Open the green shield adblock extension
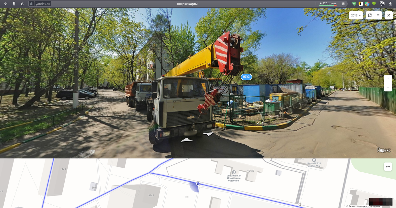Screen dimensions: 396x208 [354, 4]
